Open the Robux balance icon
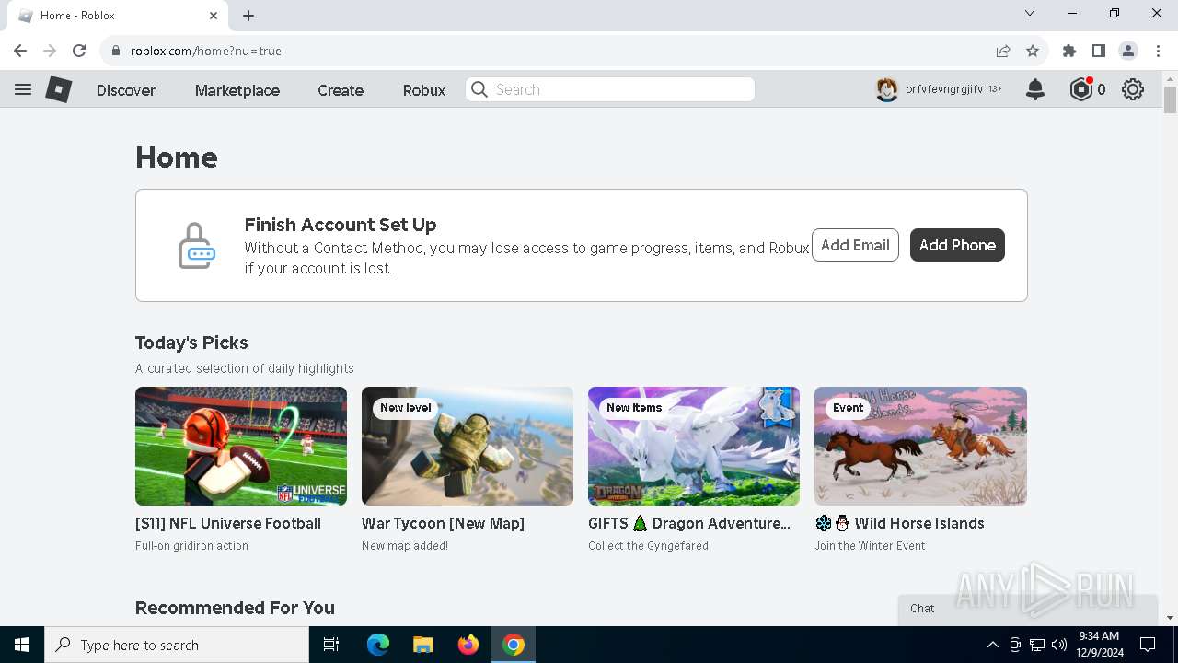This screenshot has height=663, width=1178. point(1081,89)
